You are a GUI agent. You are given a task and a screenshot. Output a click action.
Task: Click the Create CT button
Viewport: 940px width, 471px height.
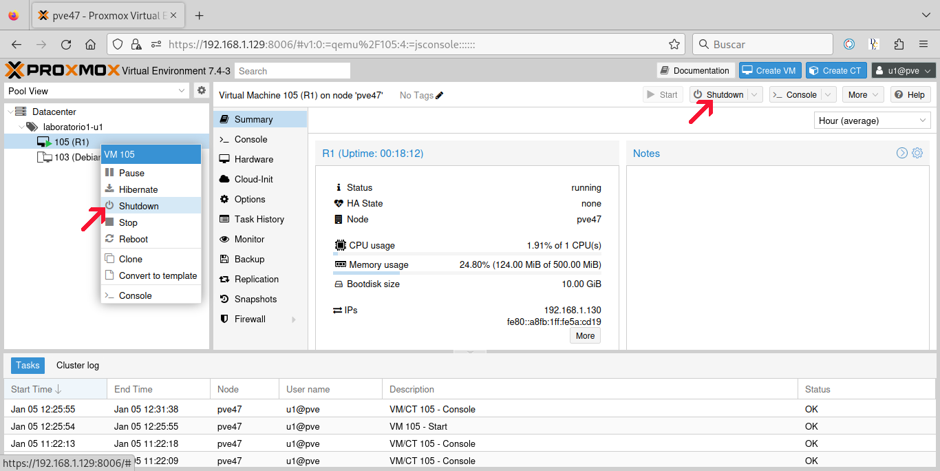[835, 70]
